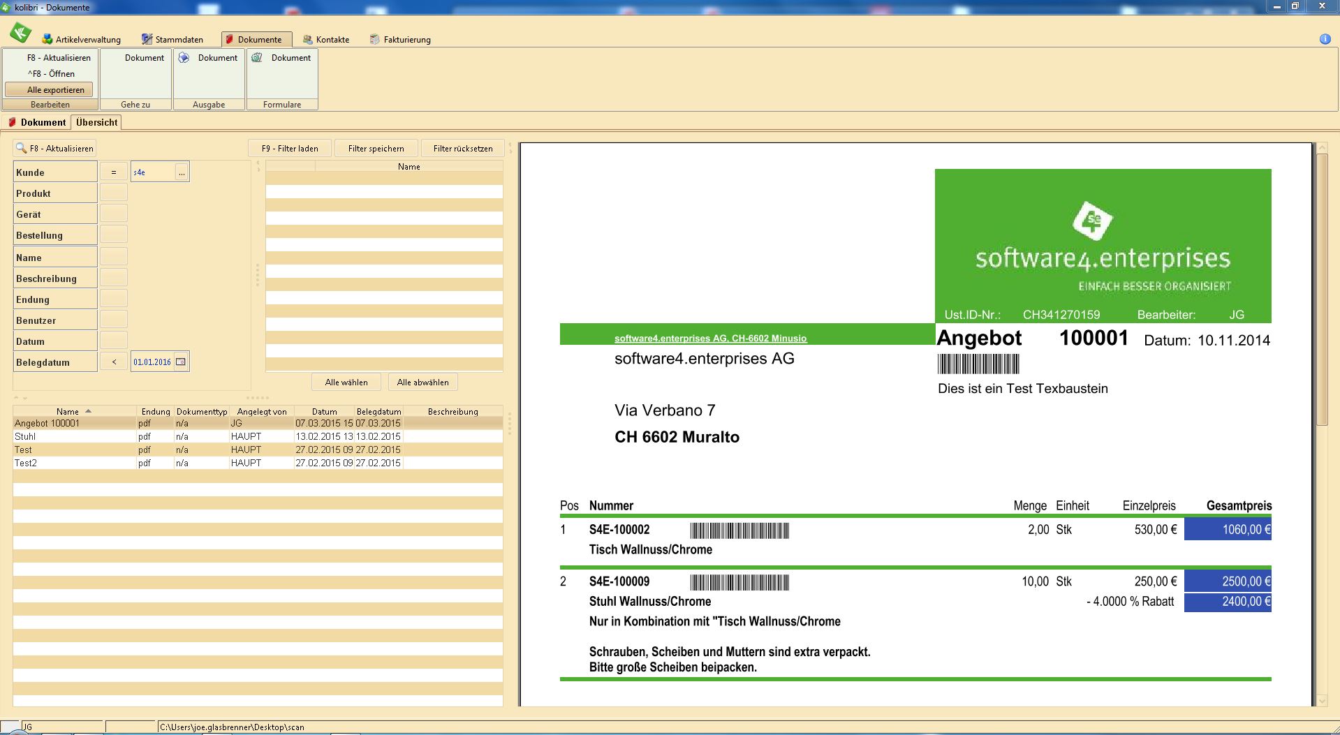Load a filter with F9 - Filter laden
Screen dimensions: 1340x735
290,148
